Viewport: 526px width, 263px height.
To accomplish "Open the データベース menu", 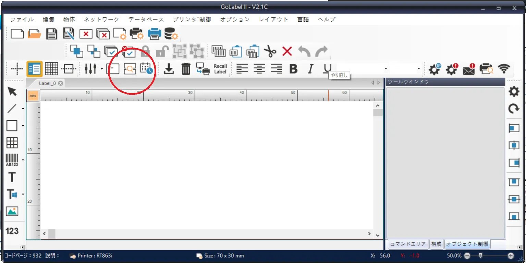I will coord(146,20).
